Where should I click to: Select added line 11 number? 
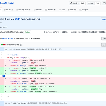(2, 68)
